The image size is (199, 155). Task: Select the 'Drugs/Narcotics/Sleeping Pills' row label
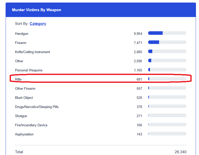point(37,107)
